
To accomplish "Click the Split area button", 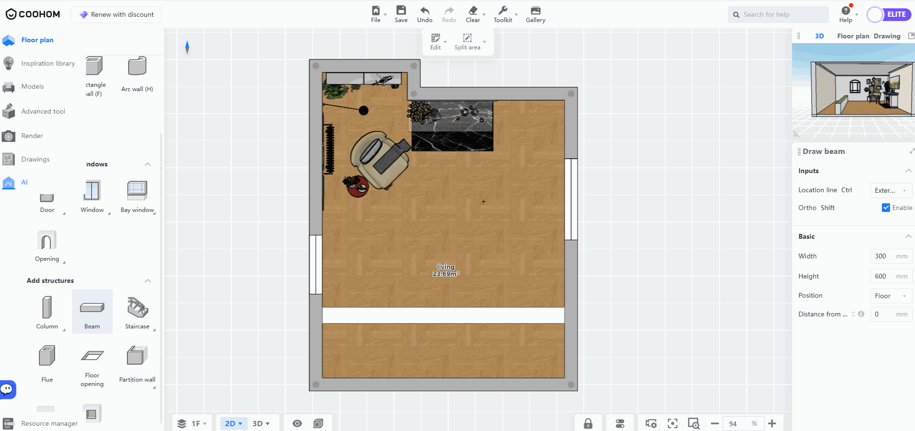I will click(467, 42).
